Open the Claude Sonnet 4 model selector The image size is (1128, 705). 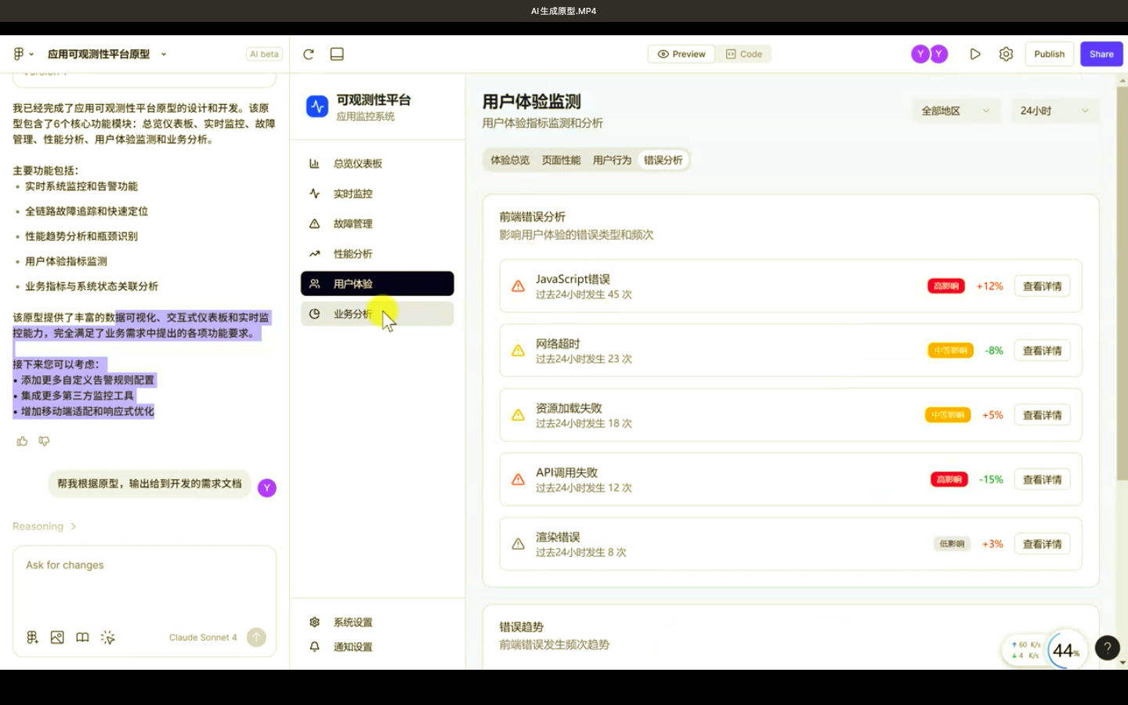(203, 638)
